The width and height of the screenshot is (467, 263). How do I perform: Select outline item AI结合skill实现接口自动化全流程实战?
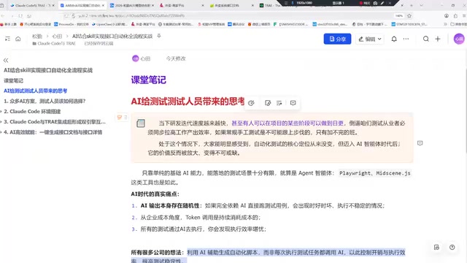coord(48,70)
